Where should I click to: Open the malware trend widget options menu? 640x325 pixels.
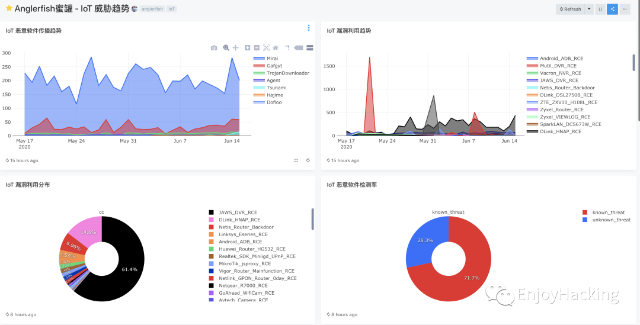(309, 28)
